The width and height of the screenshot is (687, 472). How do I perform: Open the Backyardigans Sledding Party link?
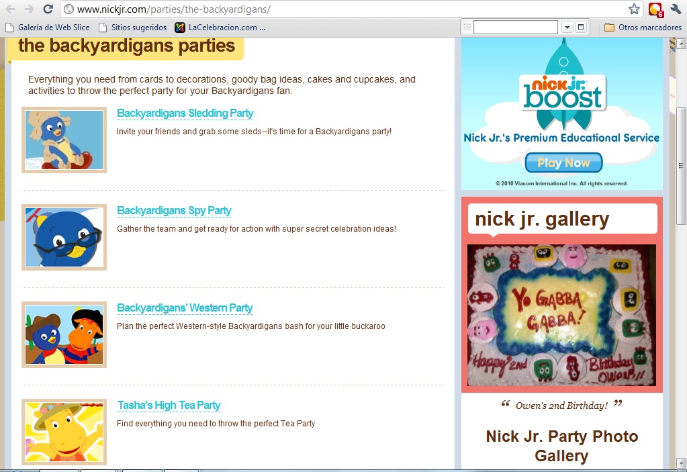point(185,113)
